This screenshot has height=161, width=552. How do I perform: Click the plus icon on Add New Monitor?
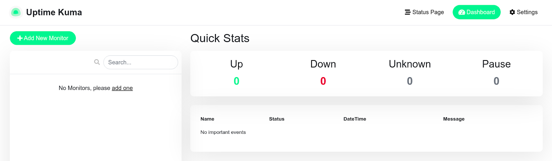point(20,38)
